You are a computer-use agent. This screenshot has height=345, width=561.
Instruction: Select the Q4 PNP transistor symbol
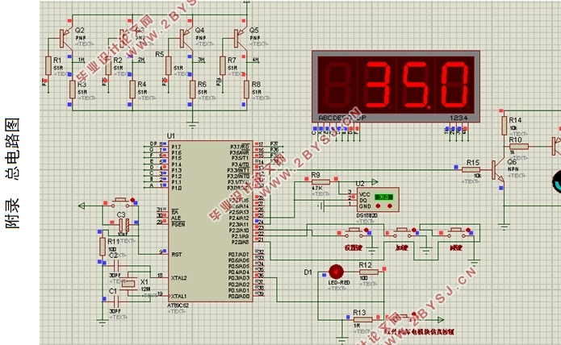(184, 38)
